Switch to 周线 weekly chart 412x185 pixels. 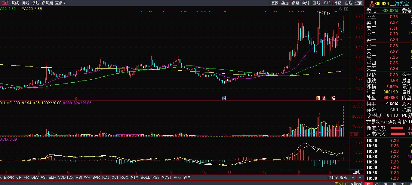15,3
